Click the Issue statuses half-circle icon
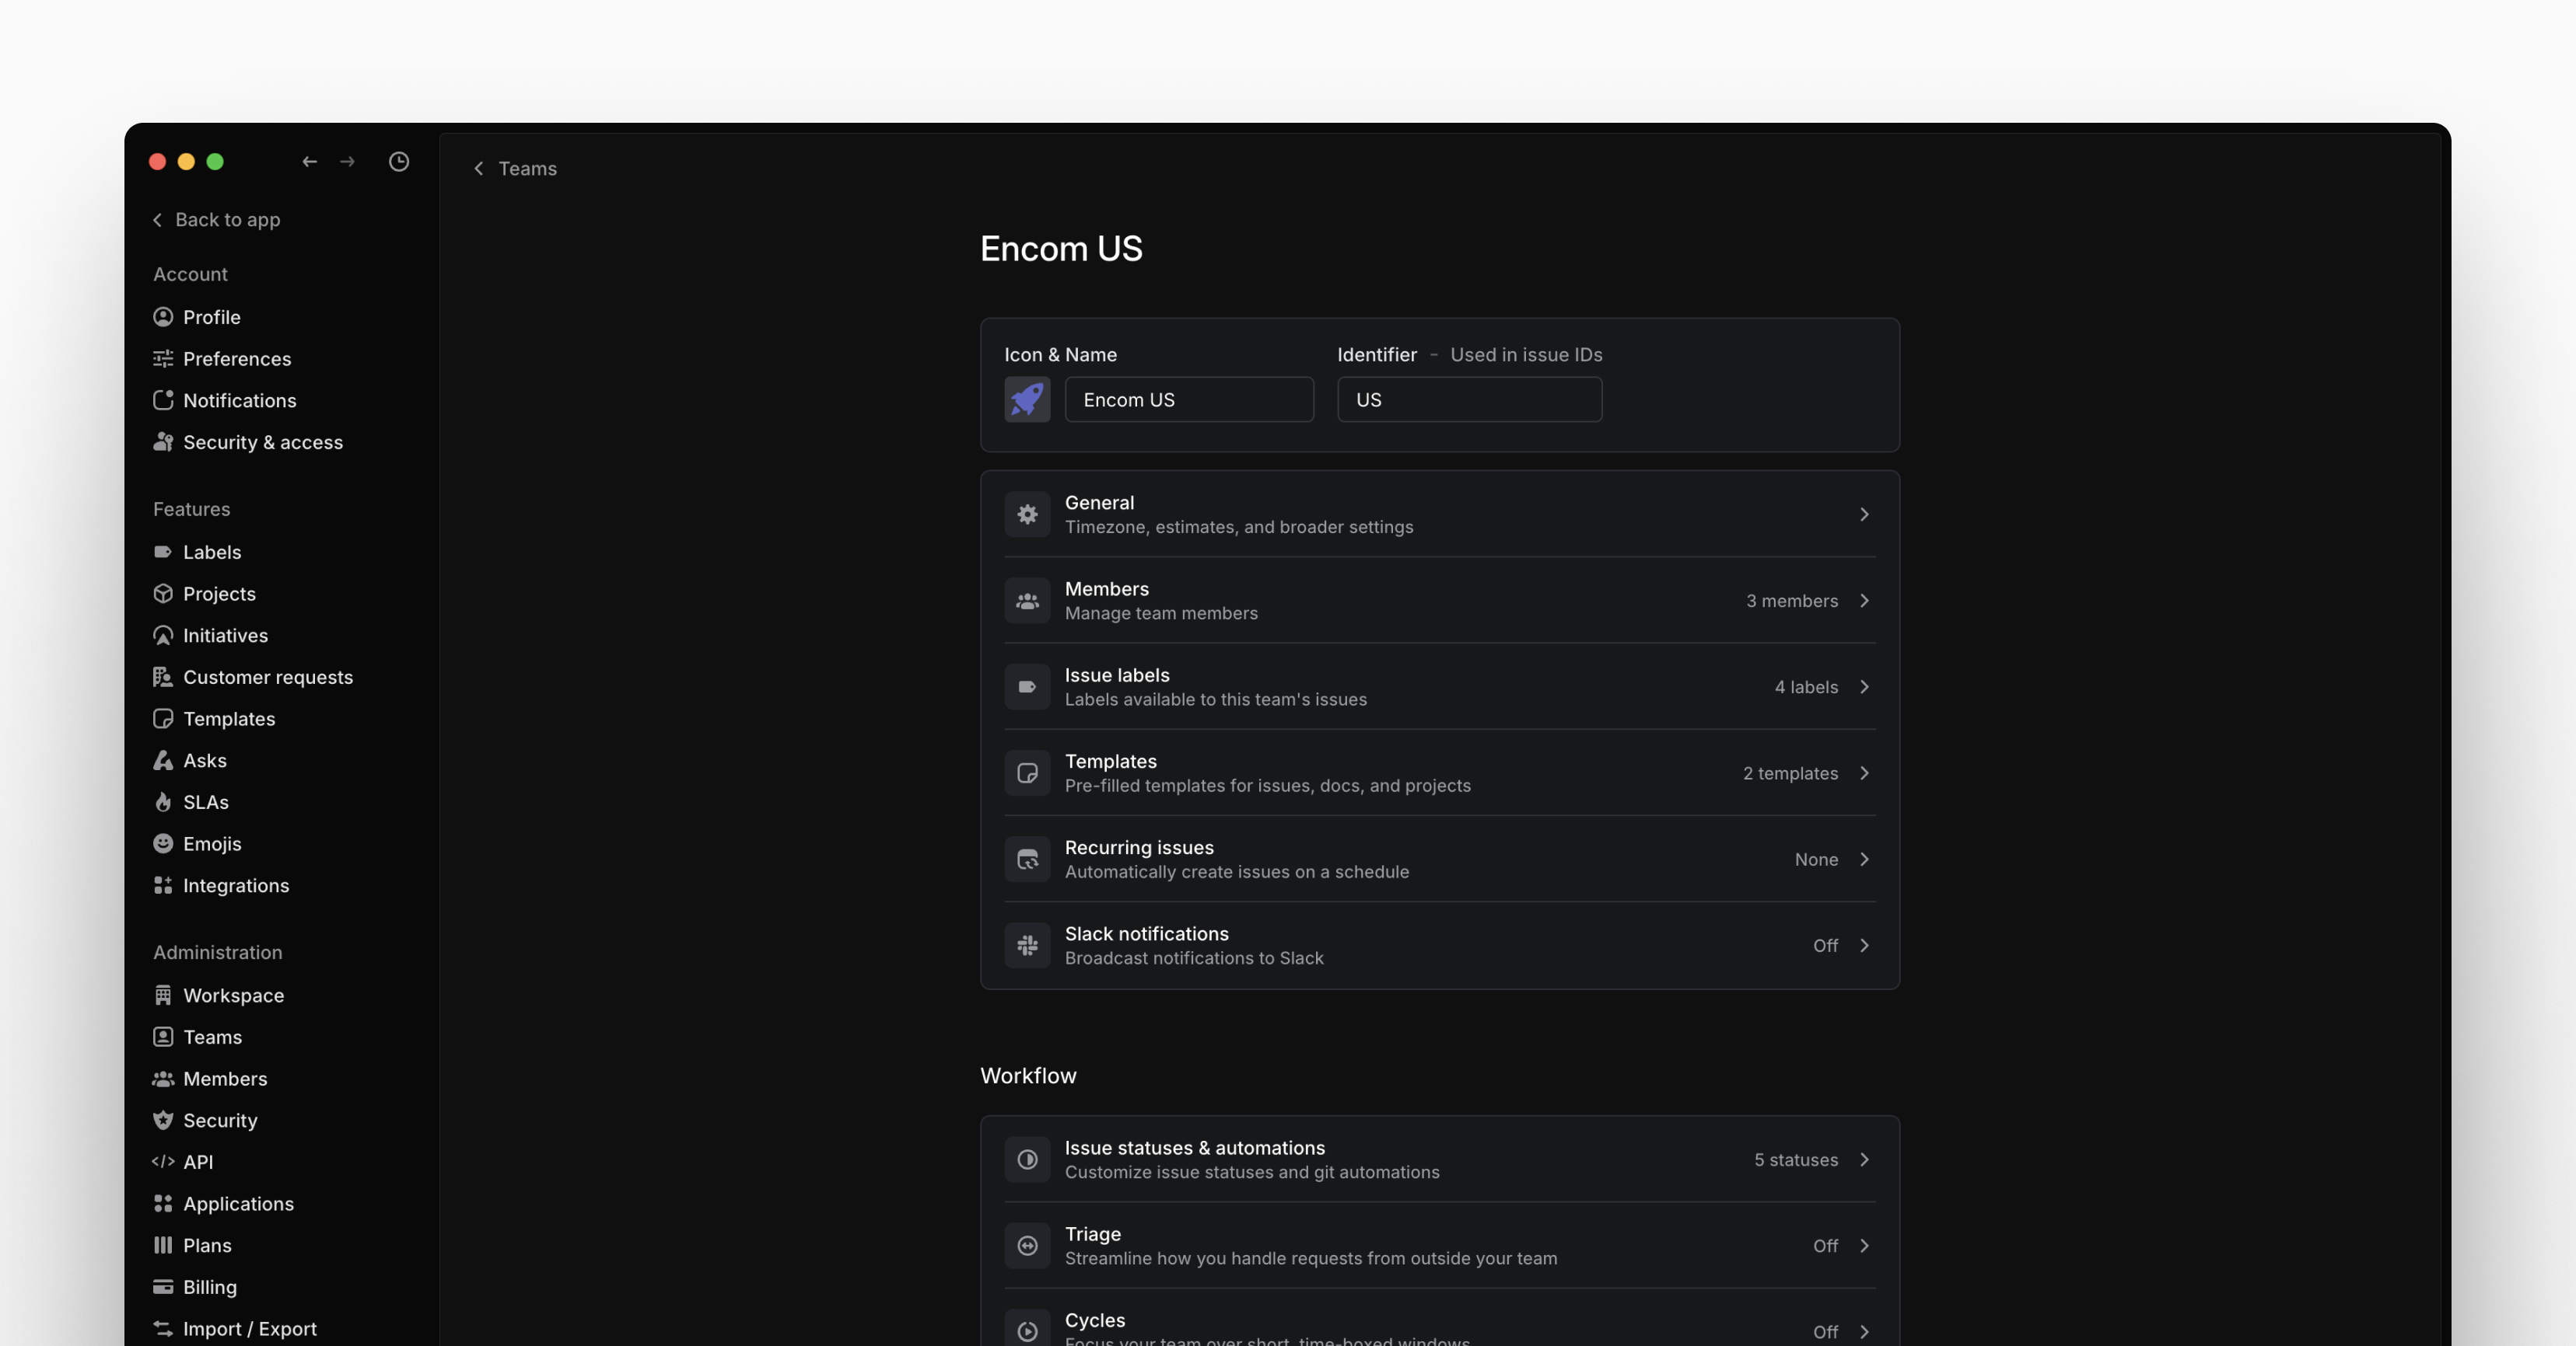2576x1346 pixels. [1027, 1160]
